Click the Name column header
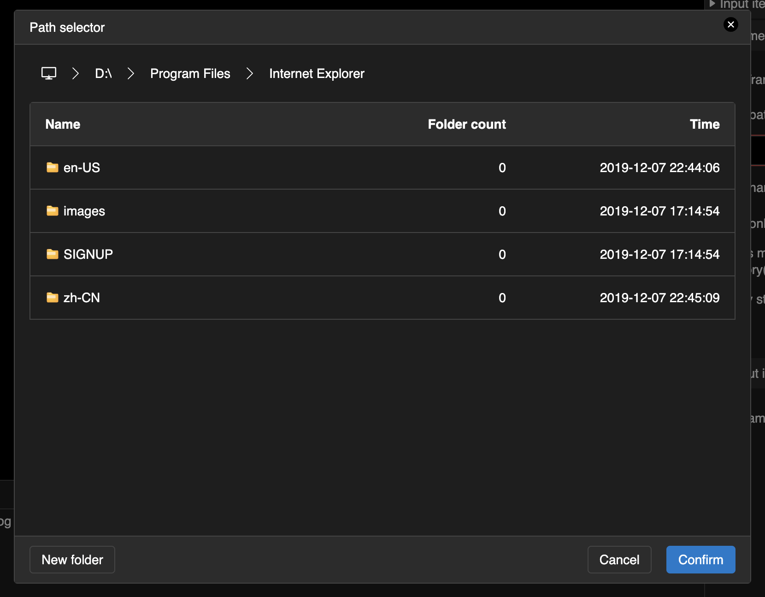 point(63,124)
